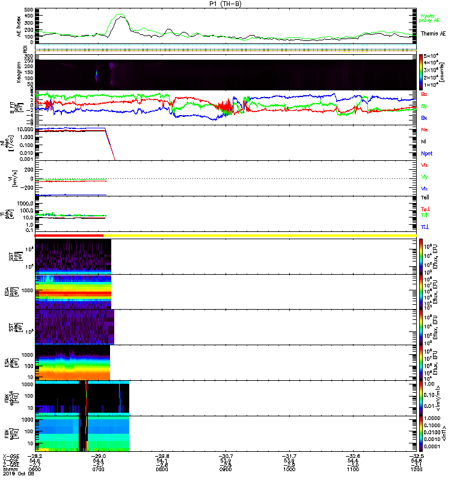Select the green 'By' legend entry
Viewport: 451px width, 482px height.
(425, 106)
